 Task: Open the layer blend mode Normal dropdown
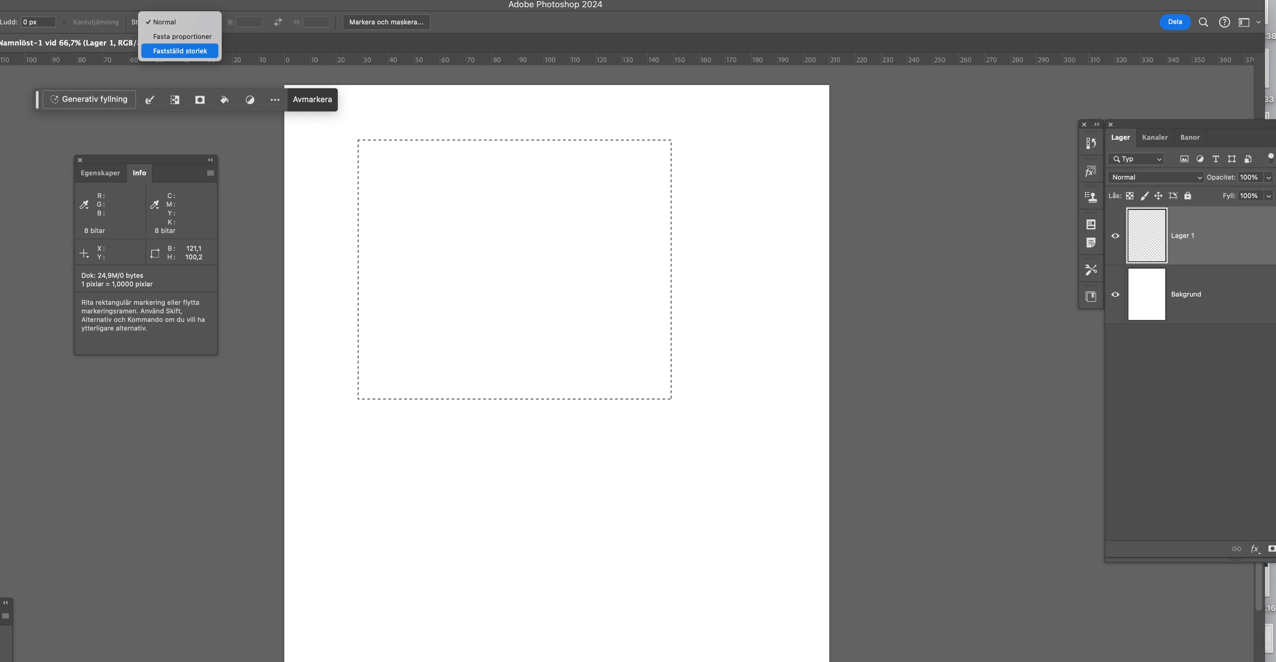point(1155,177)
